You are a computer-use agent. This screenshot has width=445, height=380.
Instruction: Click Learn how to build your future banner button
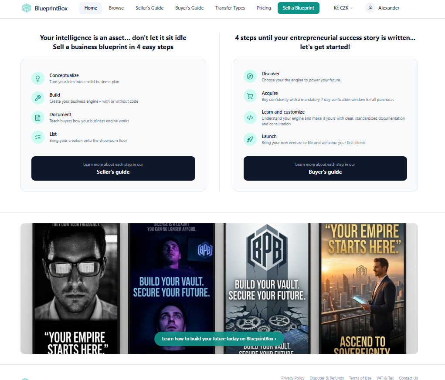coord(219,339)
